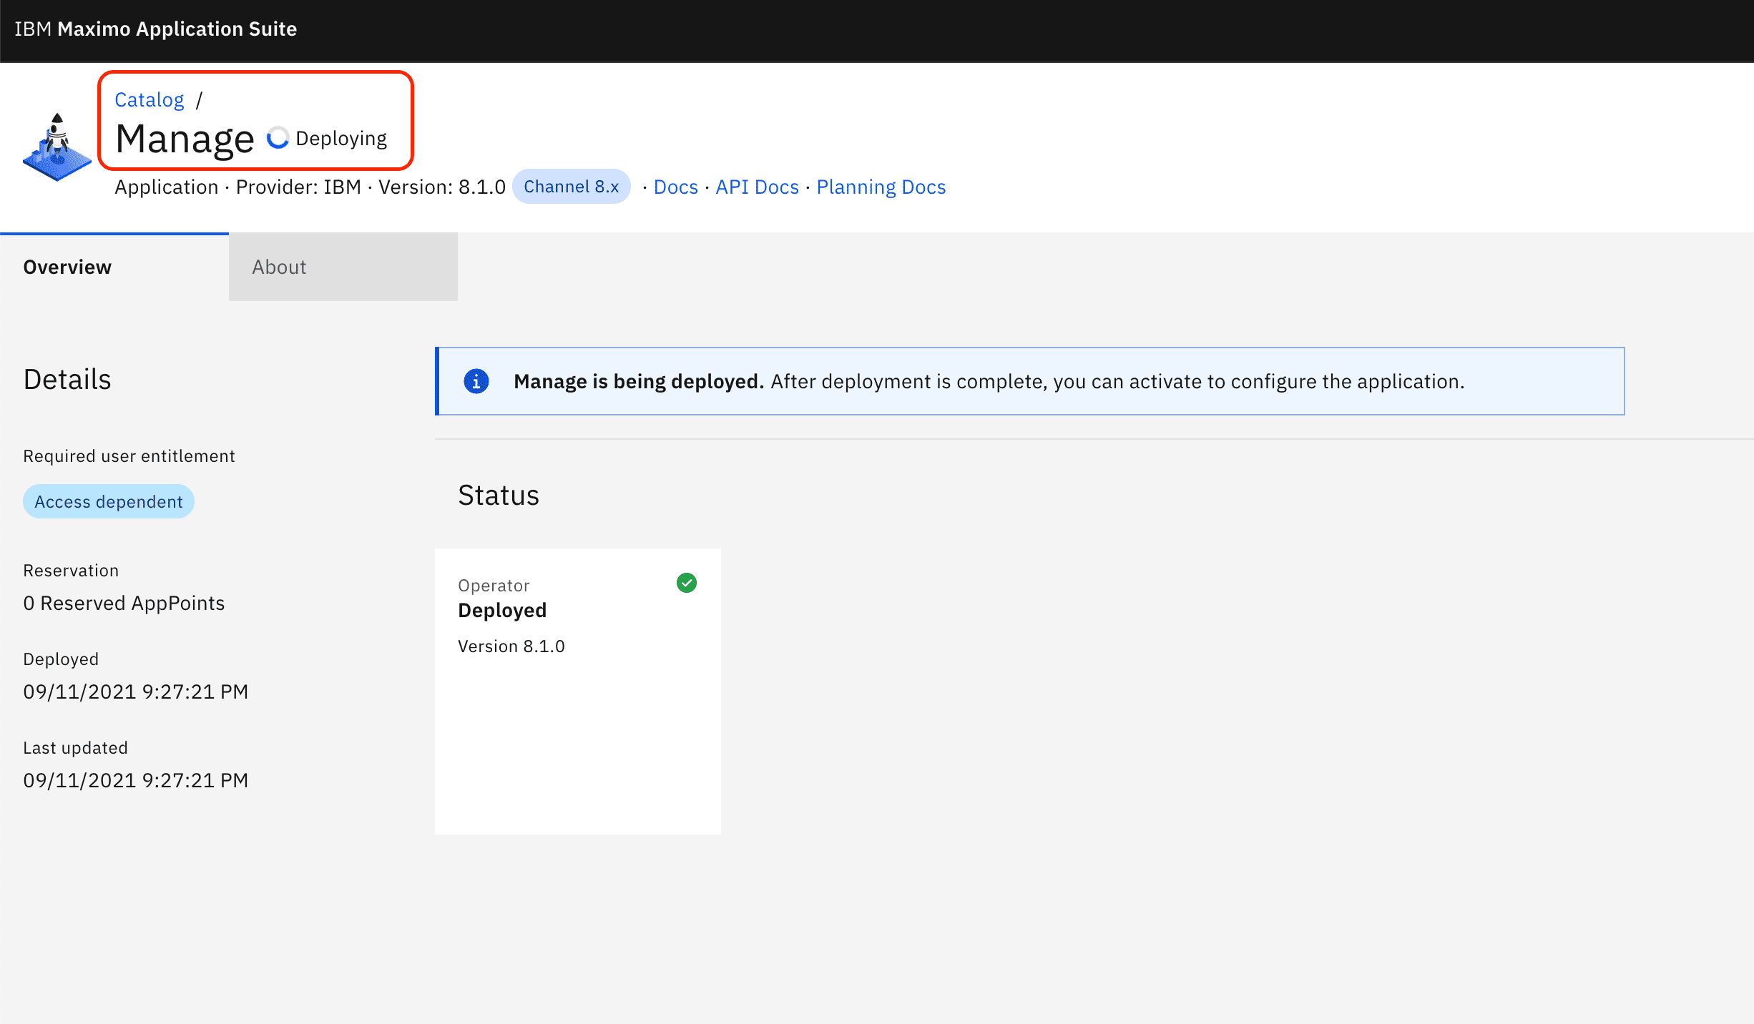Image resolution: width=1754 pixels, height=1024 pixels.
Task: Click the green checkmark on Operator card
Action: click(x=687, y=583)
